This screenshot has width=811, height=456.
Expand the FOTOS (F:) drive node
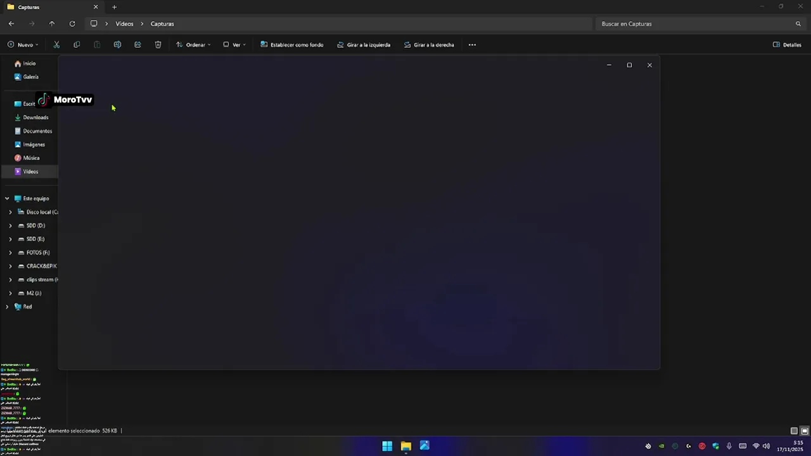(x=10, y=253)
